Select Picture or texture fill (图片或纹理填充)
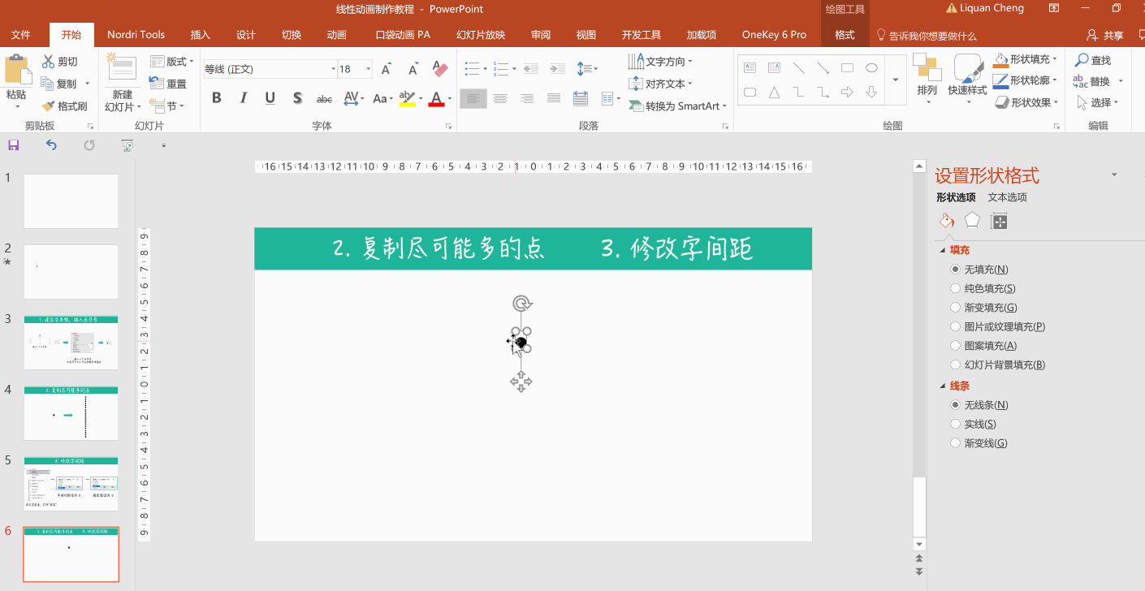1145x591 pixels. coord(997,326)
